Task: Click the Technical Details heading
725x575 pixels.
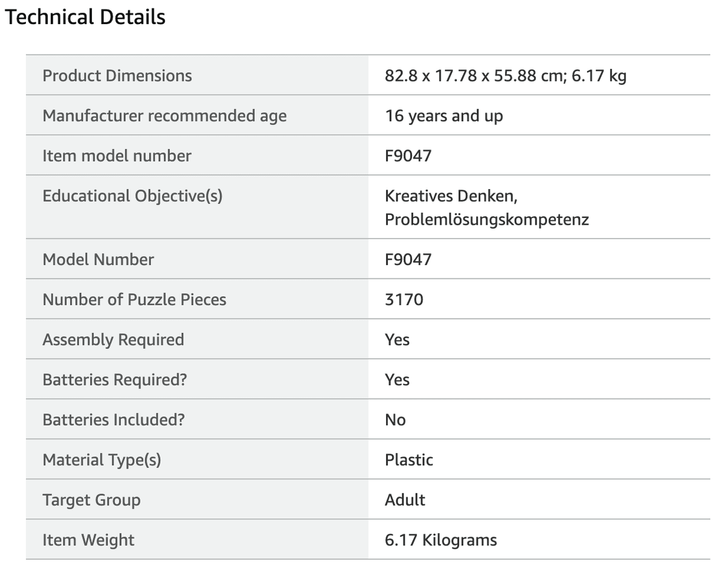Action: click(85, 17)
